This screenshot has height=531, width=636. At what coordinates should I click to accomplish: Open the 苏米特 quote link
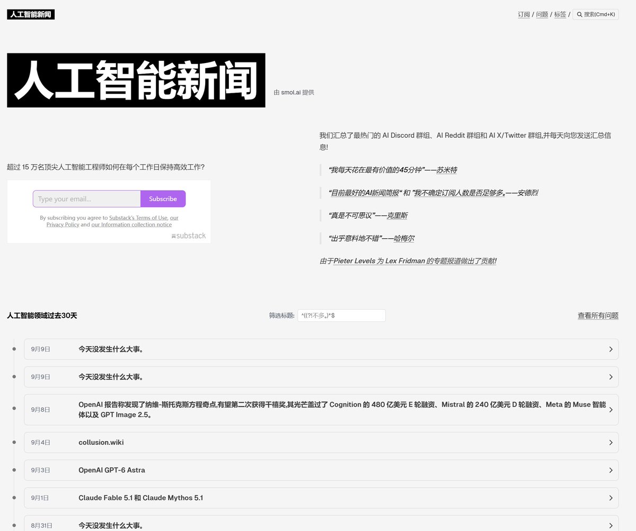click(446, 170)
